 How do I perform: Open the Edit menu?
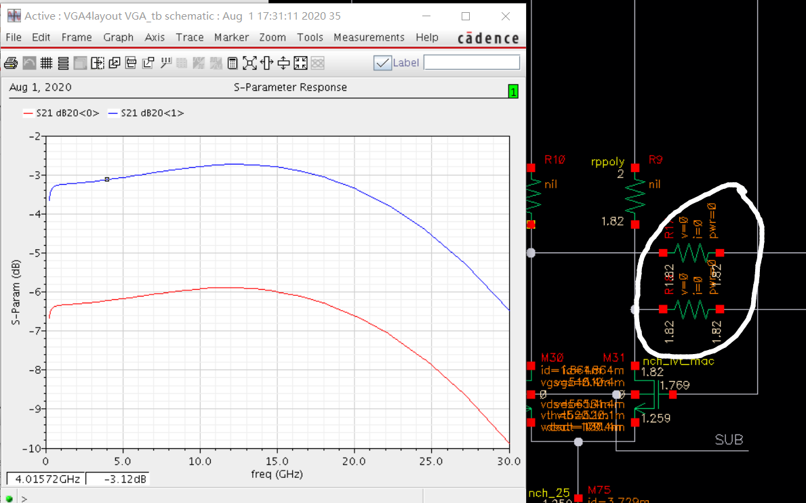point(41,37)
